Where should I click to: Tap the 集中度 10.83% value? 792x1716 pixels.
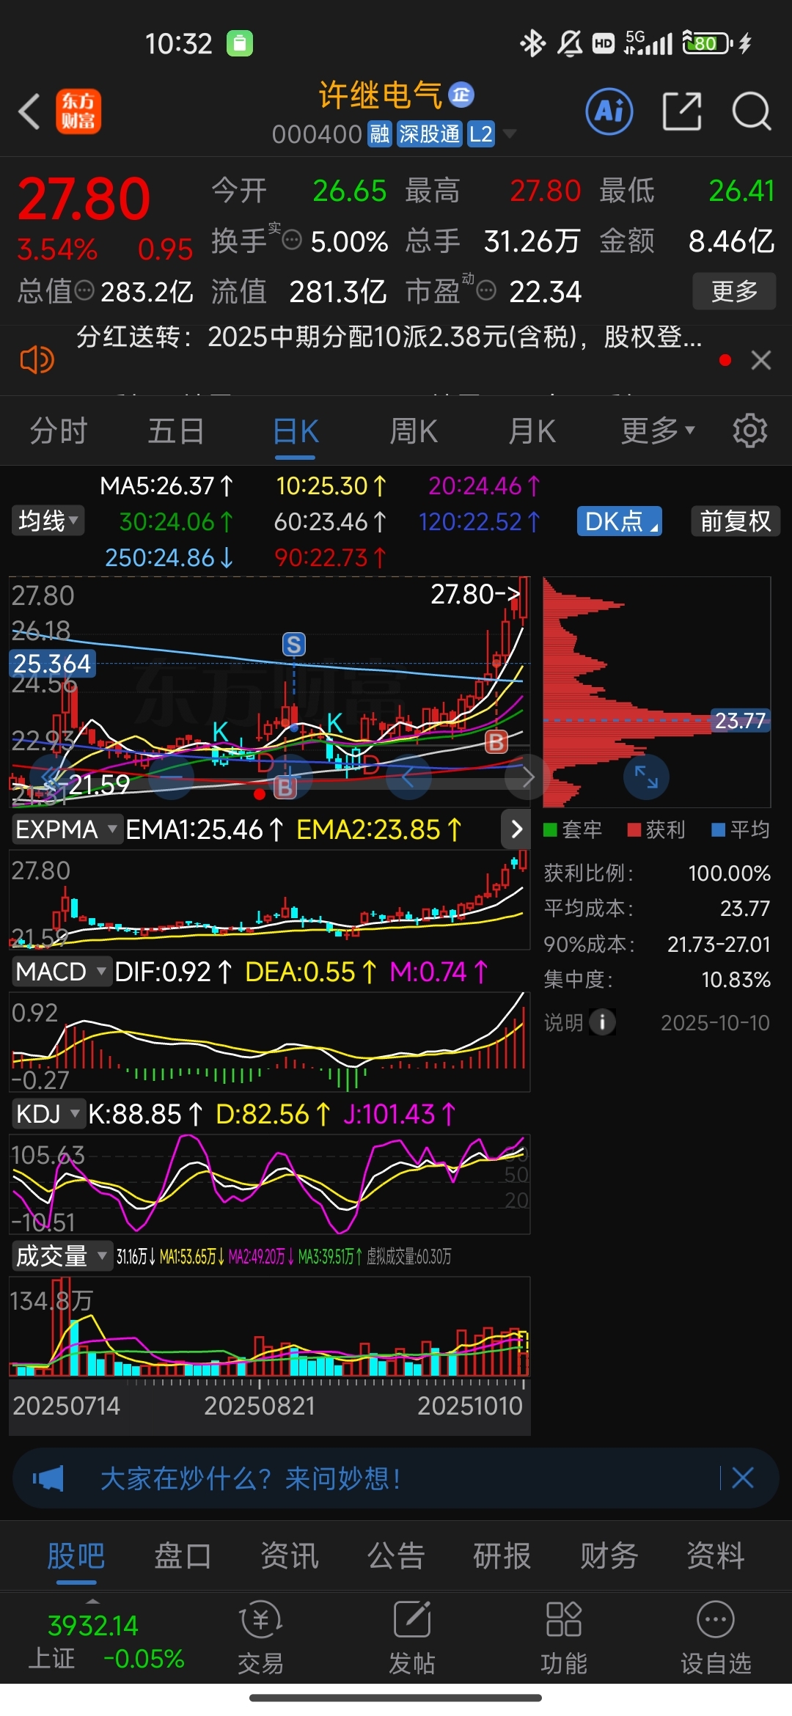tap(736, 979)
